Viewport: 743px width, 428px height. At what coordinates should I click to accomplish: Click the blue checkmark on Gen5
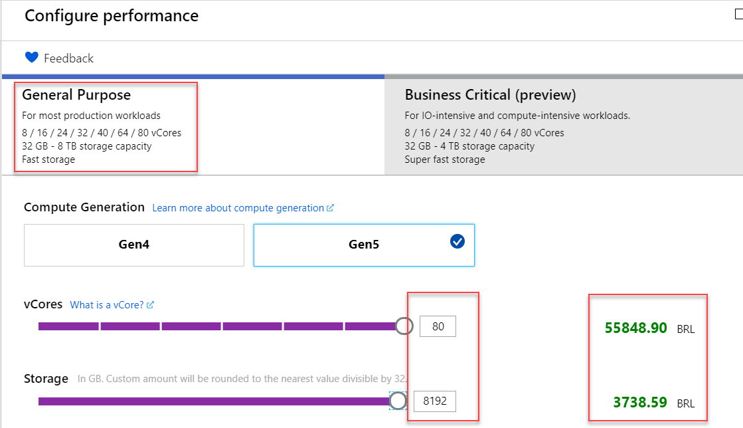[x=457, y=242]
